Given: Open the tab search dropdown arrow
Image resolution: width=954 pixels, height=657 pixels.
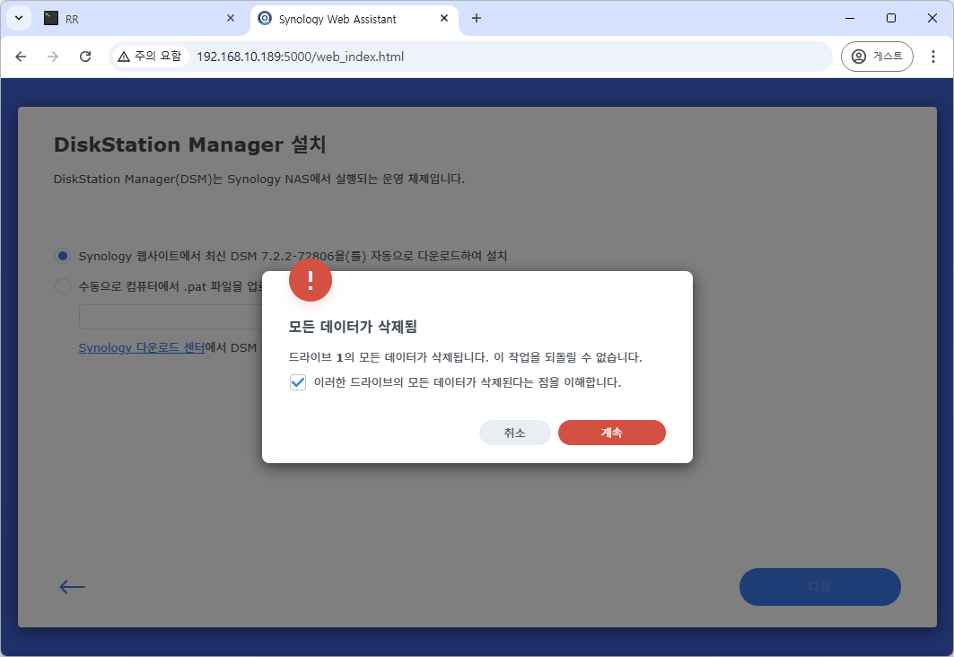Looking at the screenshot, I should (19, 18).
